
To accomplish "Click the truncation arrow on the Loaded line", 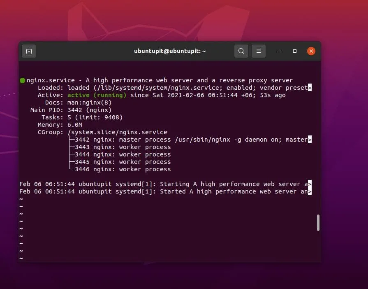I will 311,88.
